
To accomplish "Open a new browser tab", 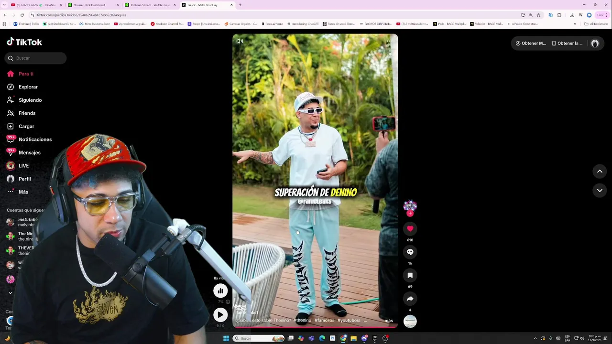I will tap(240, 5).
